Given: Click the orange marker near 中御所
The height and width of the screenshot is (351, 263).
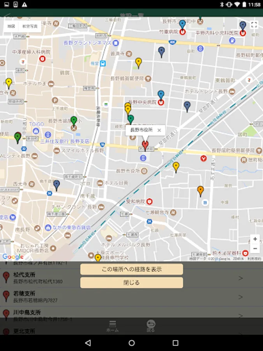Looking at the screenshot, I should [x=201, y=191].
